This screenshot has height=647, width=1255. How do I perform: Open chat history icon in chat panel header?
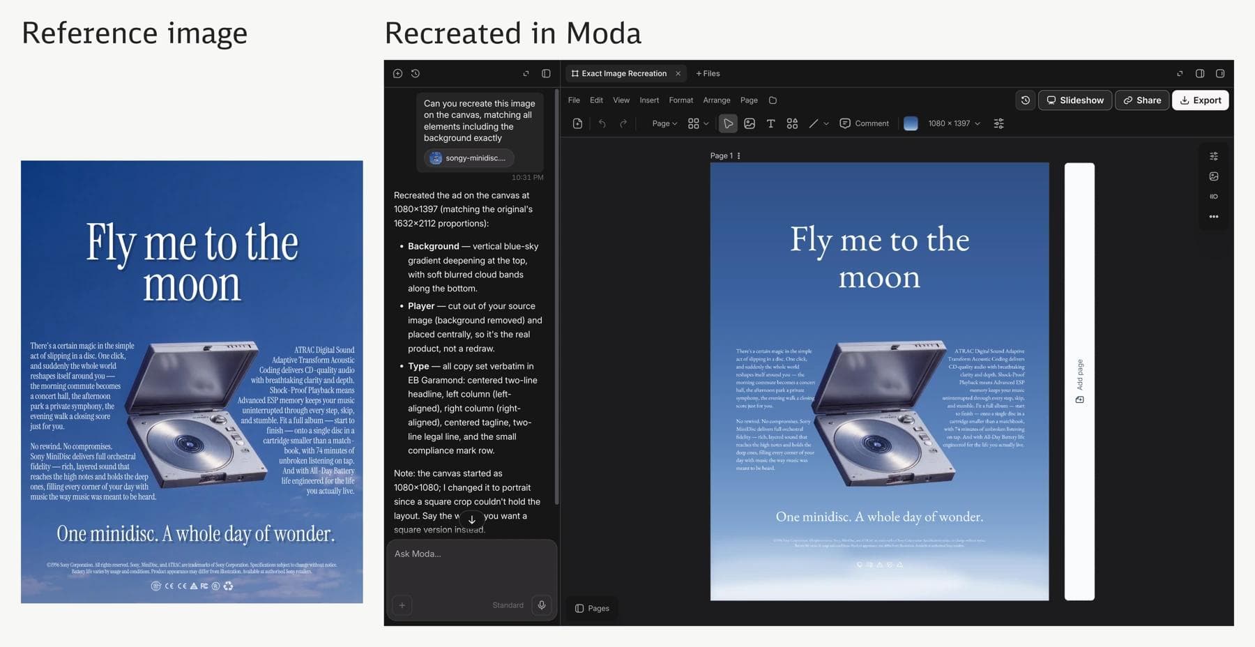tap(416, 73)
